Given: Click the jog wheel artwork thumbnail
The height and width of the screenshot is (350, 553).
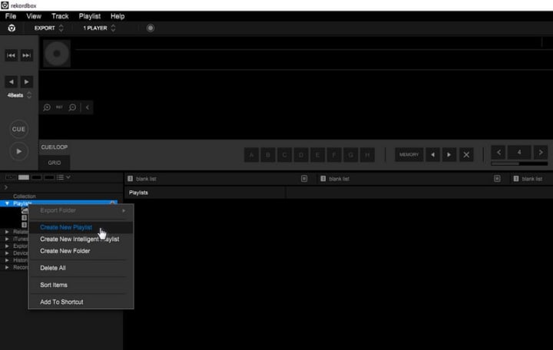Looking at the screenshot, I should 57,54.
